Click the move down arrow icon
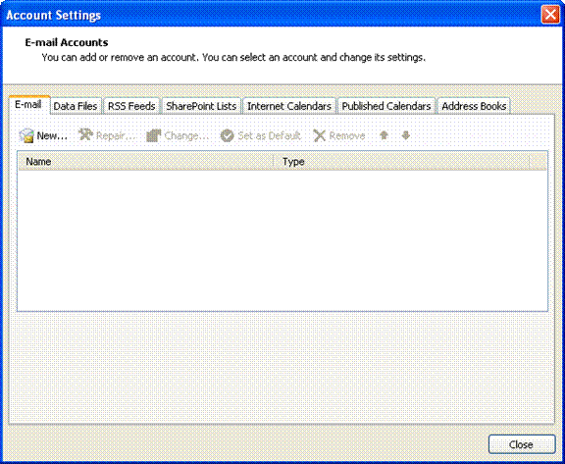Image resolution: width=565 pixels, height=464 pixels. tap(406, 135)
